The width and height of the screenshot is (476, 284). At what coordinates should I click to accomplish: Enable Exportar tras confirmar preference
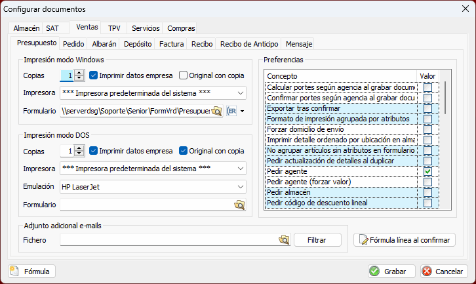click(427, 108)
